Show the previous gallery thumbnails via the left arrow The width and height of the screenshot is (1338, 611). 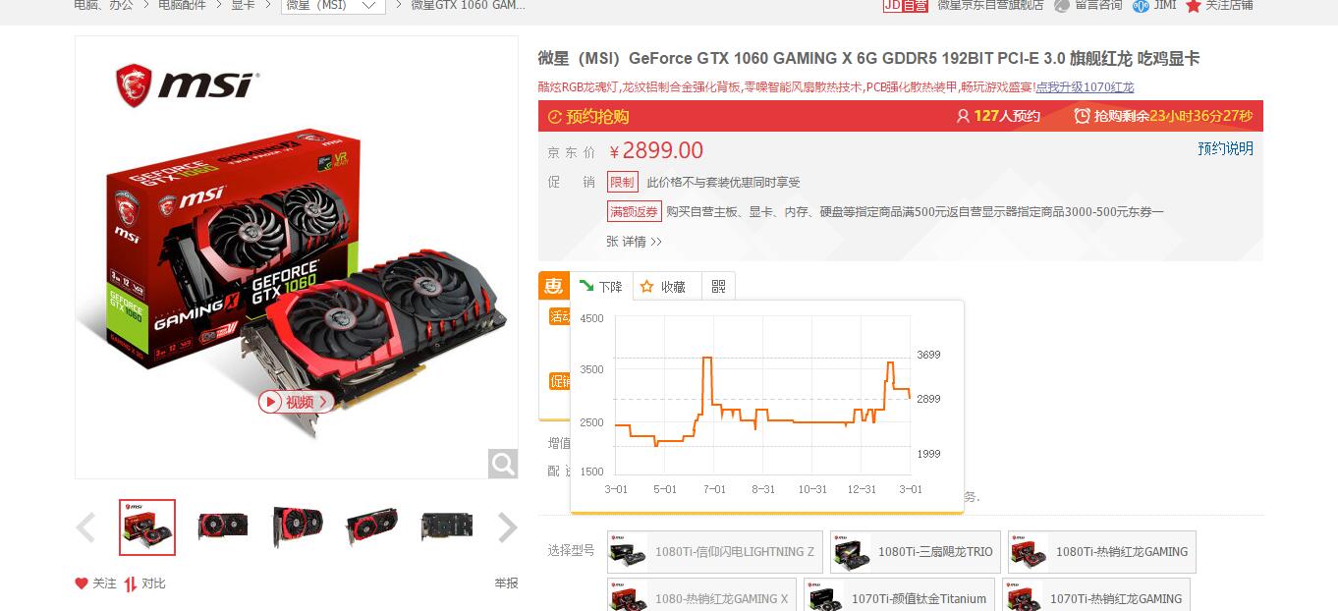[x=86, y=528]
